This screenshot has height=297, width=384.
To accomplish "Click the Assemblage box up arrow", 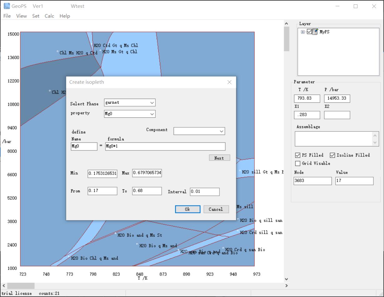I will click(x=375, y=136).
